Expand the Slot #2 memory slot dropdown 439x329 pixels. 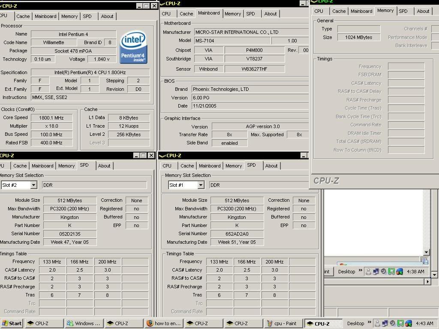click(x=33, y=185)
